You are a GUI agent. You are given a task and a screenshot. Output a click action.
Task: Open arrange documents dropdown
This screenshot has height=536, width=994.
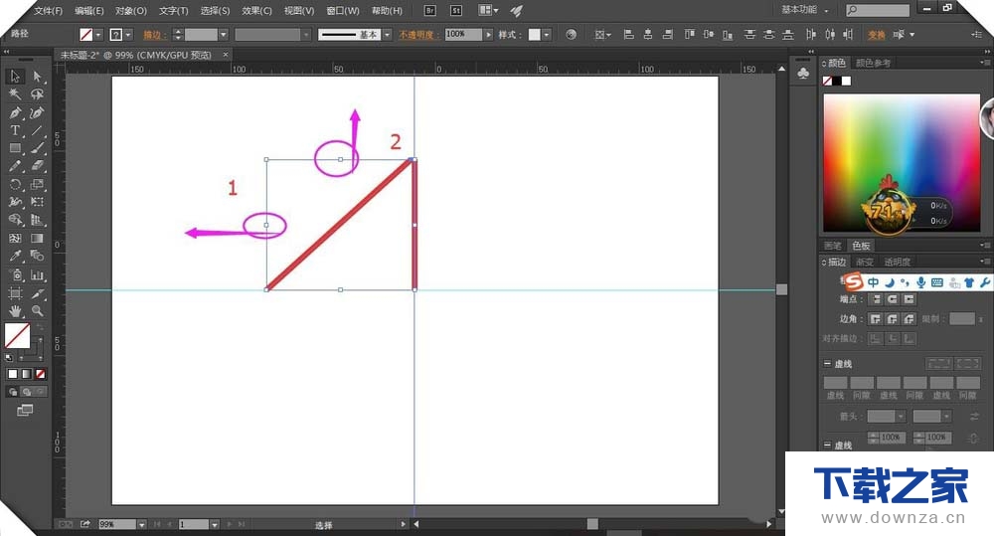click(x=488, y=10)
